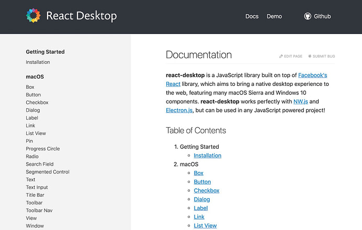
Task: Click the Getting Started sidebar heading
Action: tap(45, 52)
